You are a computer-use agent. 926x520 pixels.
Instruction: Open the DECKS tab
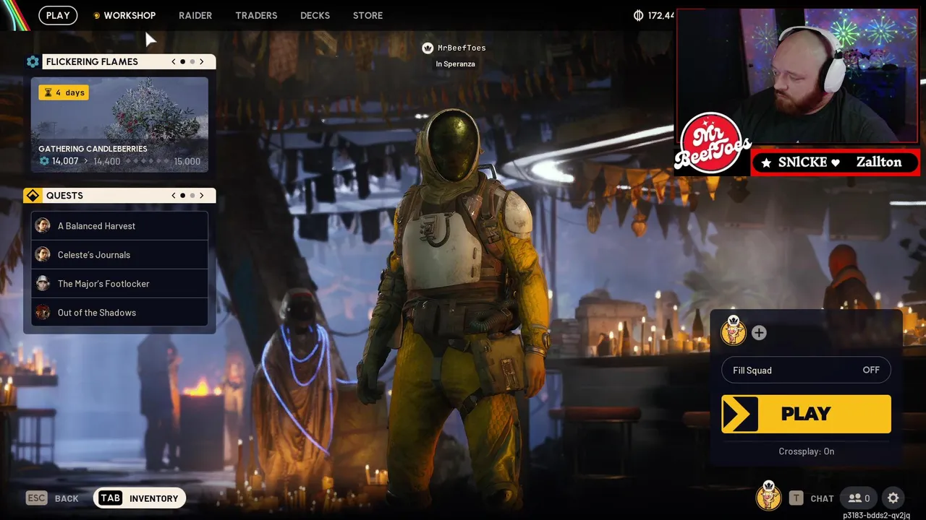[x=315, y=15]
